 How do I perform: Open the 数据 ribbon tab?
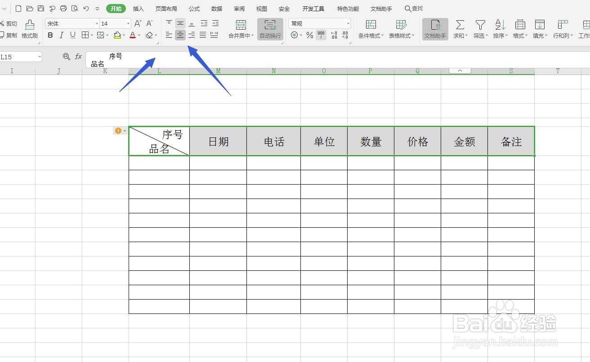coord(216,8)
